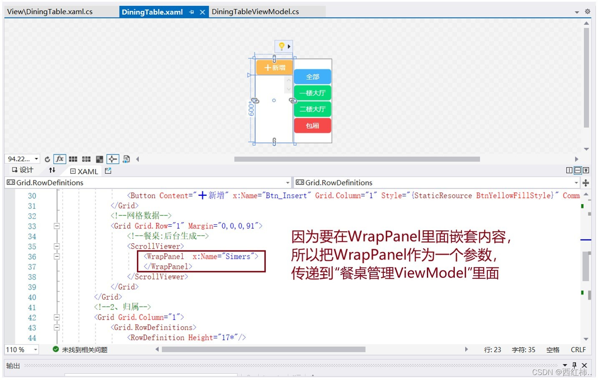This screenshot has height=380, width=598.
Task: Click the split editor window icon
Action: point(586,183)
